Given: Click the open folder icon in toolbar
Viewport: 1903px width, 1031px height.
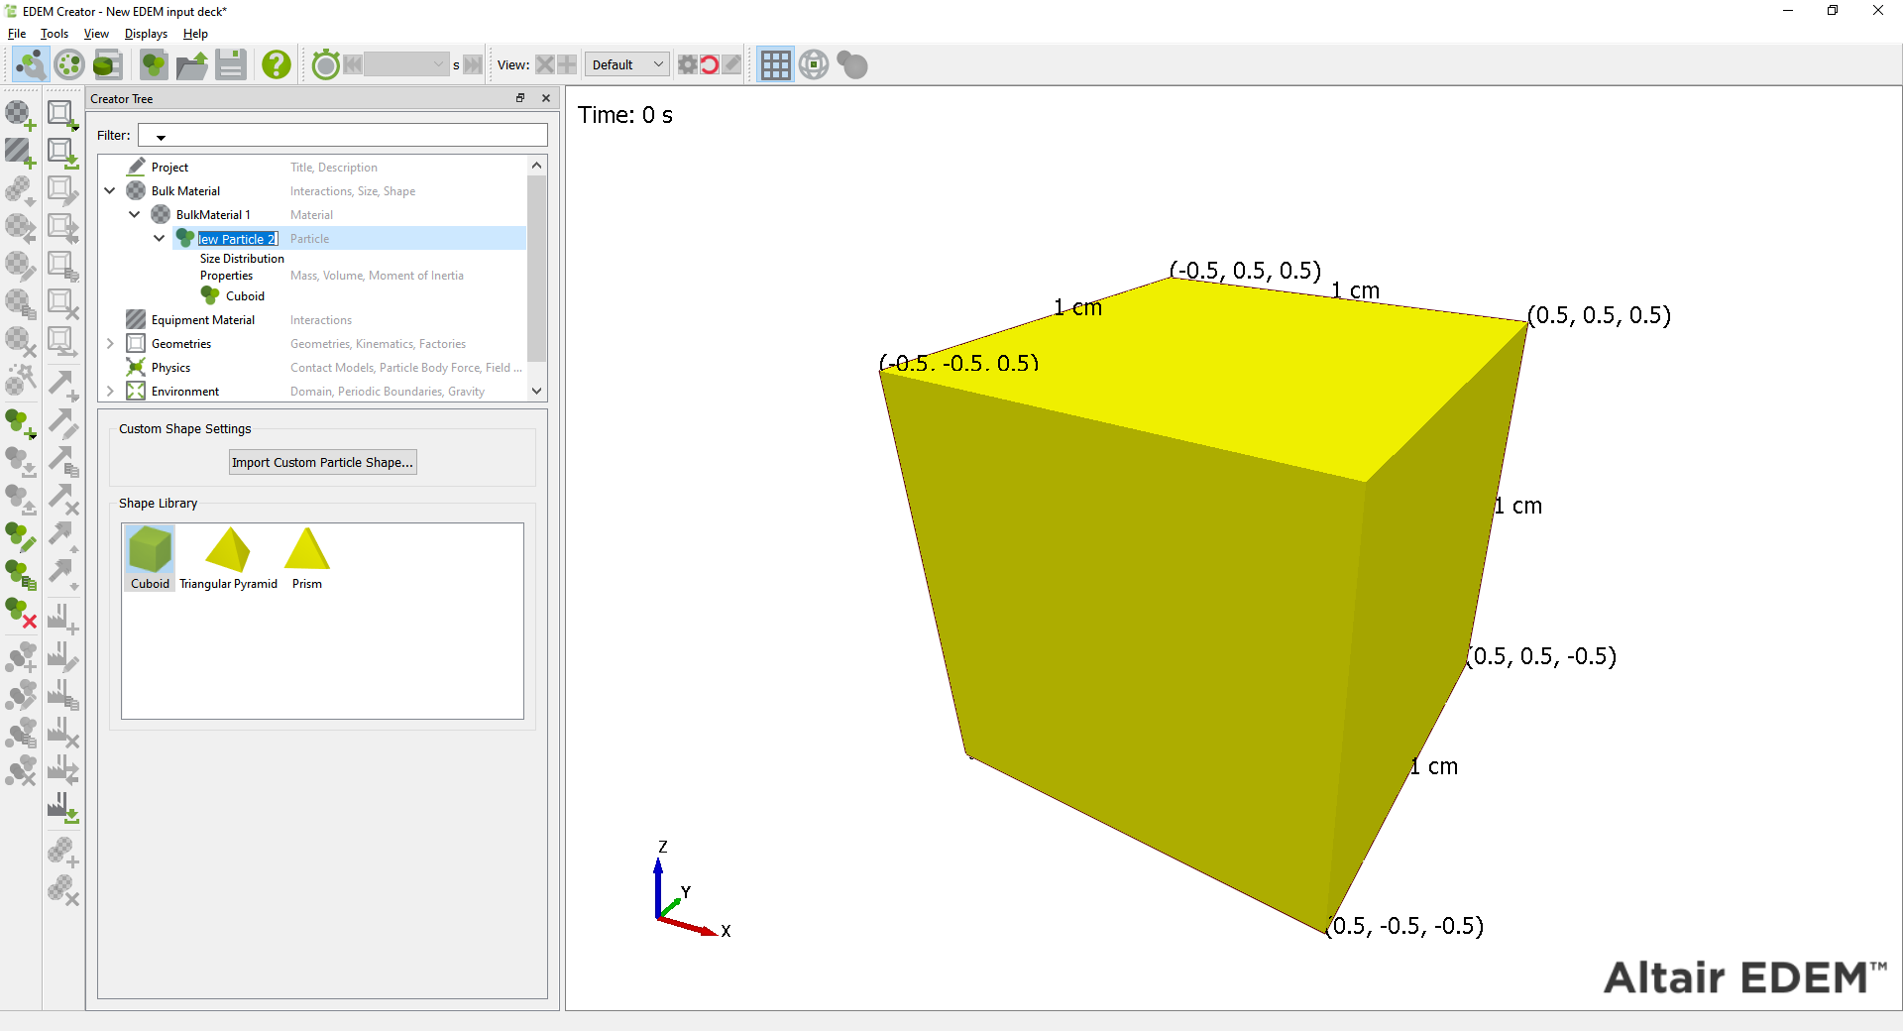Looking at the screenshot, I should tap(191, 65).
